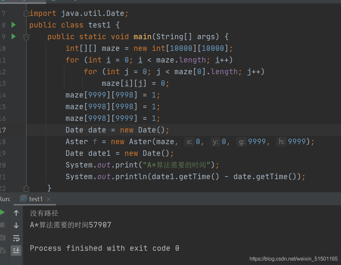The width and height of the screenshot is (341, 265).
Task: Click the import java.util.Date statement
Action: click(x=79, y=14)
